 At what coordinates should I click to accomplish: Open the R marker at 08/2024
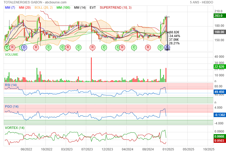coord(148,47)
